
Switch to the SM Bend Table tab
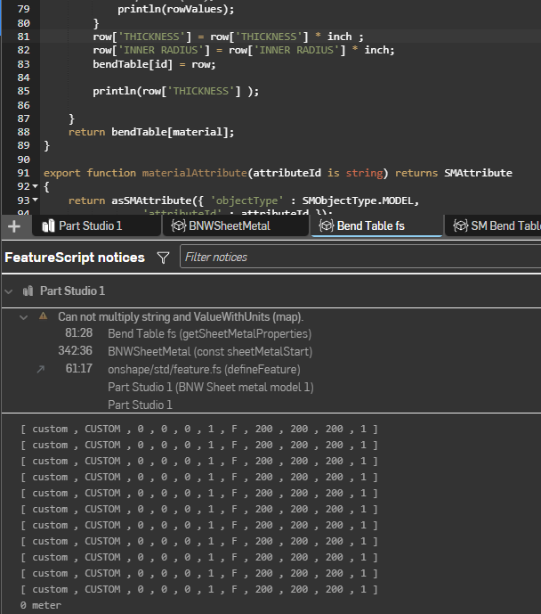505,226
